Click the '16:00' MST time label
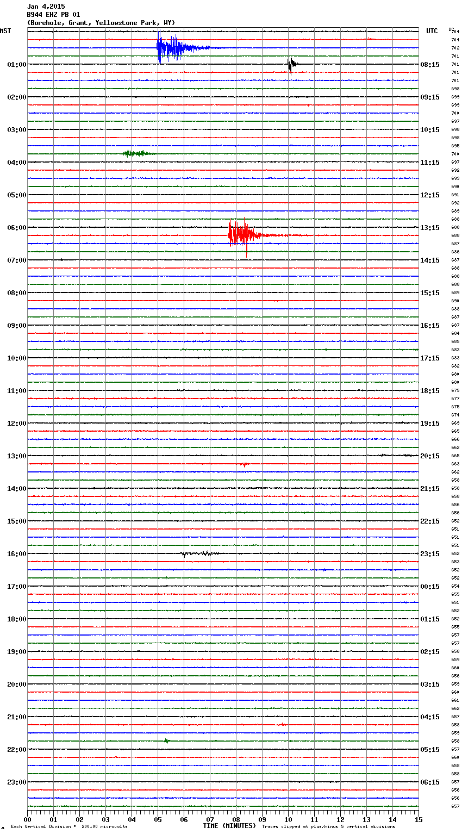The height and width of the screenshot is (834, 462). click(x=17, y=554)
